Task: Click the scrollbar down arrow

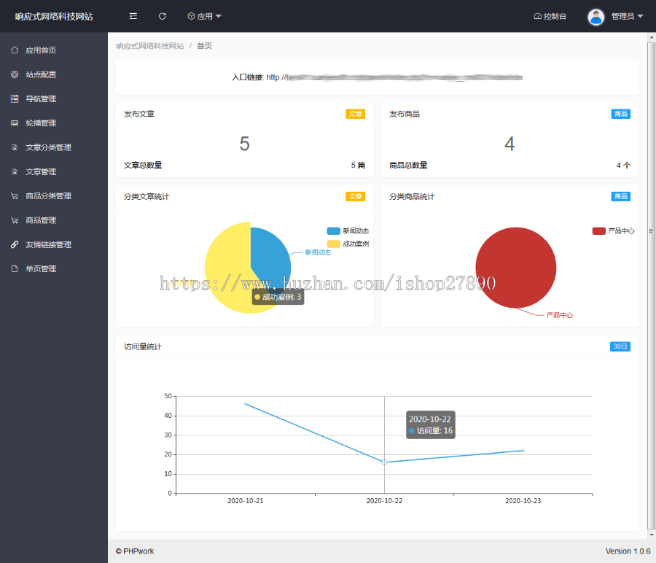Action: 652,535
